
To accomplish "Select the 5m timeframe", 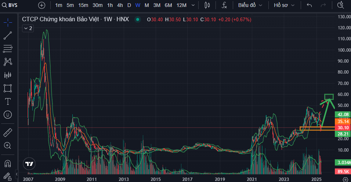I will click(70, 5).
